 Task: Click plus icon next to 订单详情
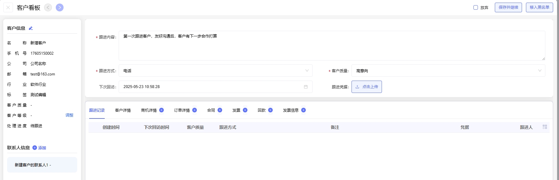pyautogui.click(x=195, y=110)
